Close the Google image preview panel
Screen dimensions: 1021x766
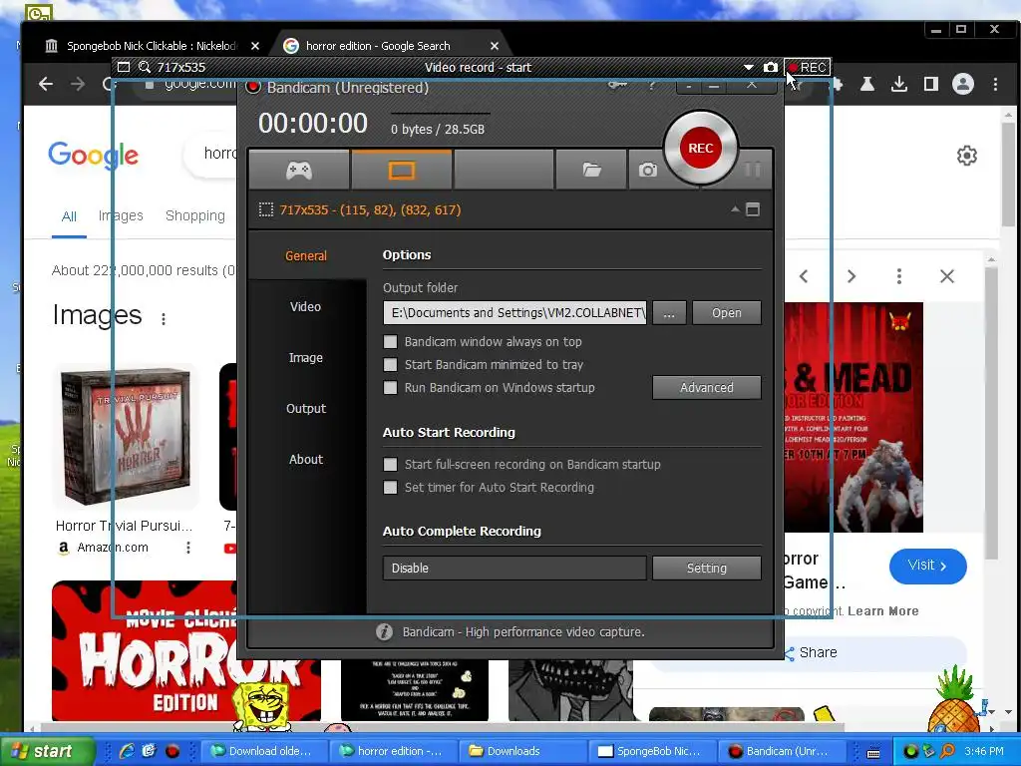click(947, 276)
